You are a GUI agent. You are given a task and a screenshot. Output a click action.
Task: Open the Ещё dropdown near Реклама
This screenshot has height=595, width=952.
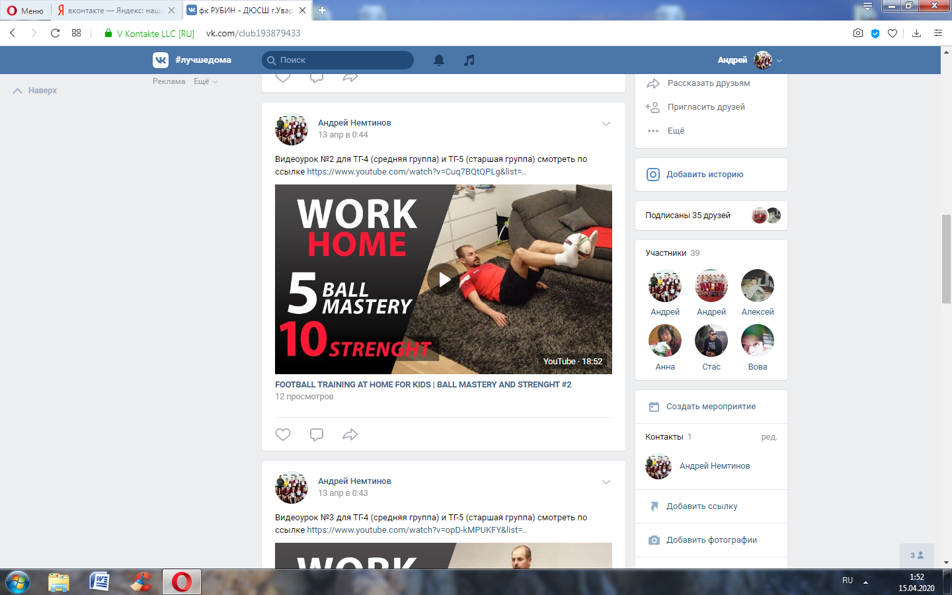pos(205,81)
